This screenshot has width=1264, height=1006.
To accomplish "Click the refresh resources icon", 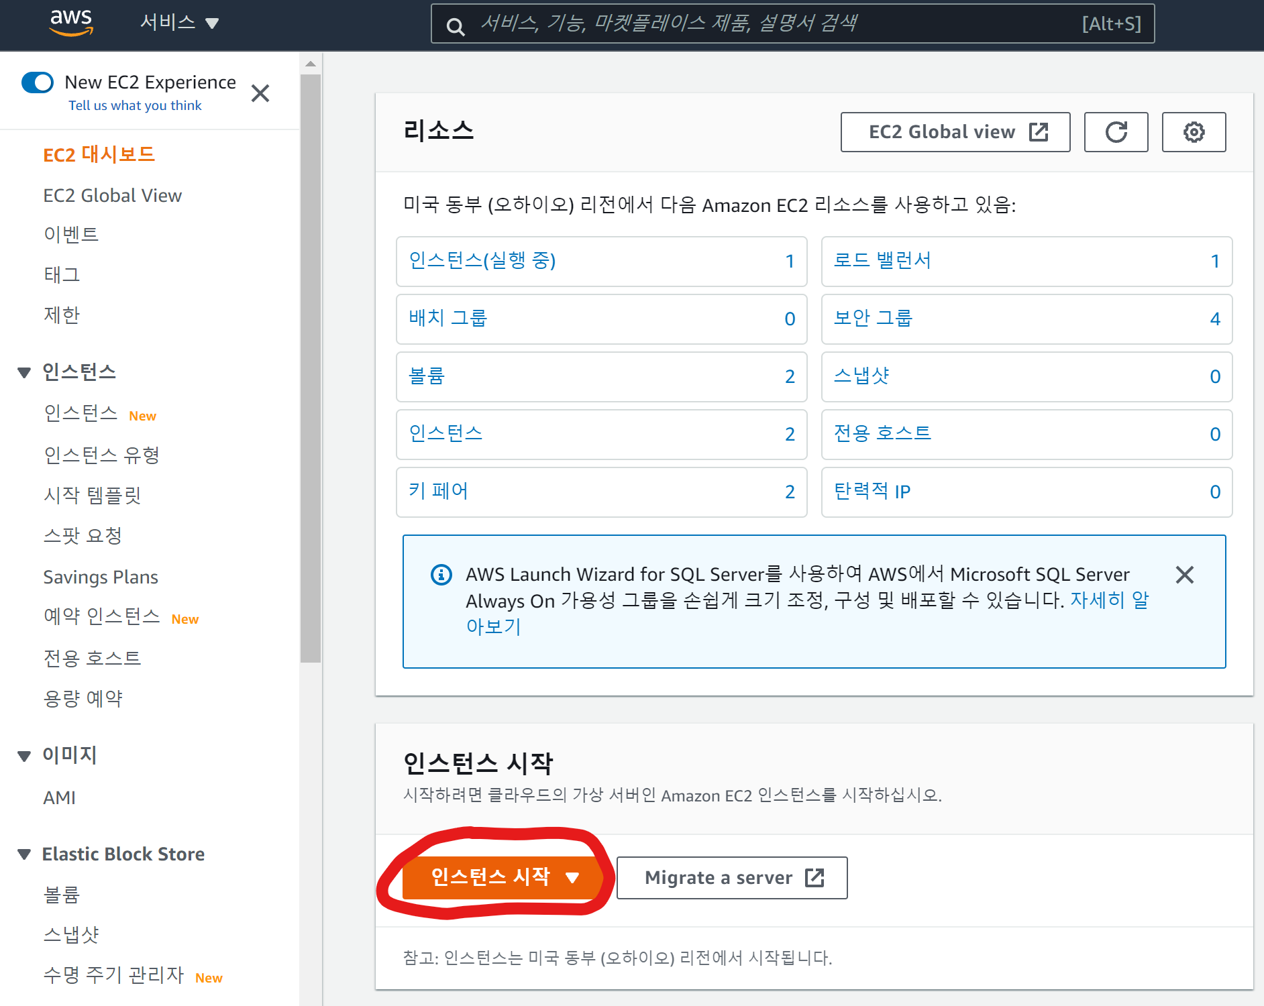I will (x=1116, y=132).
